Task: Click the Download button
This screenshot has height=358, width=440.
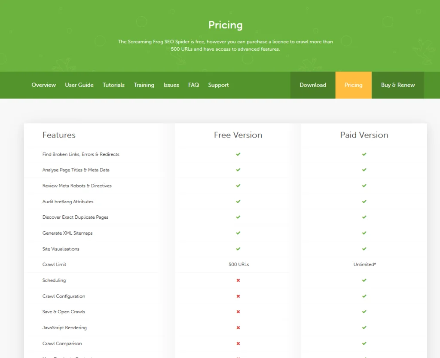Action: [x=313, y=85]
